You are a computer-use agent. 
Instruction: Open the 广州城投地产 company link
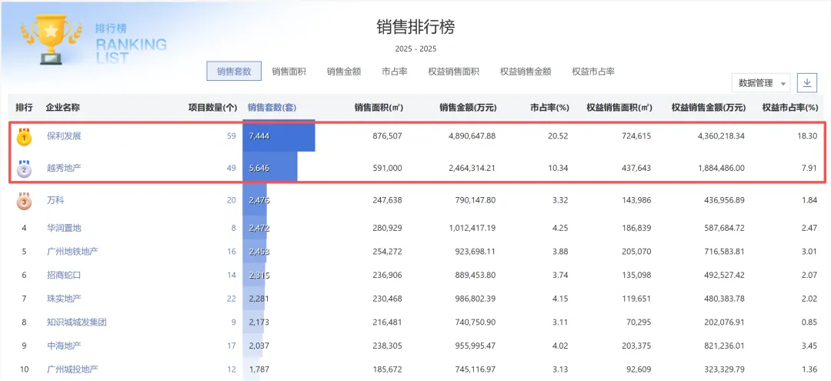pyautogui.click(x=72, y=369)
